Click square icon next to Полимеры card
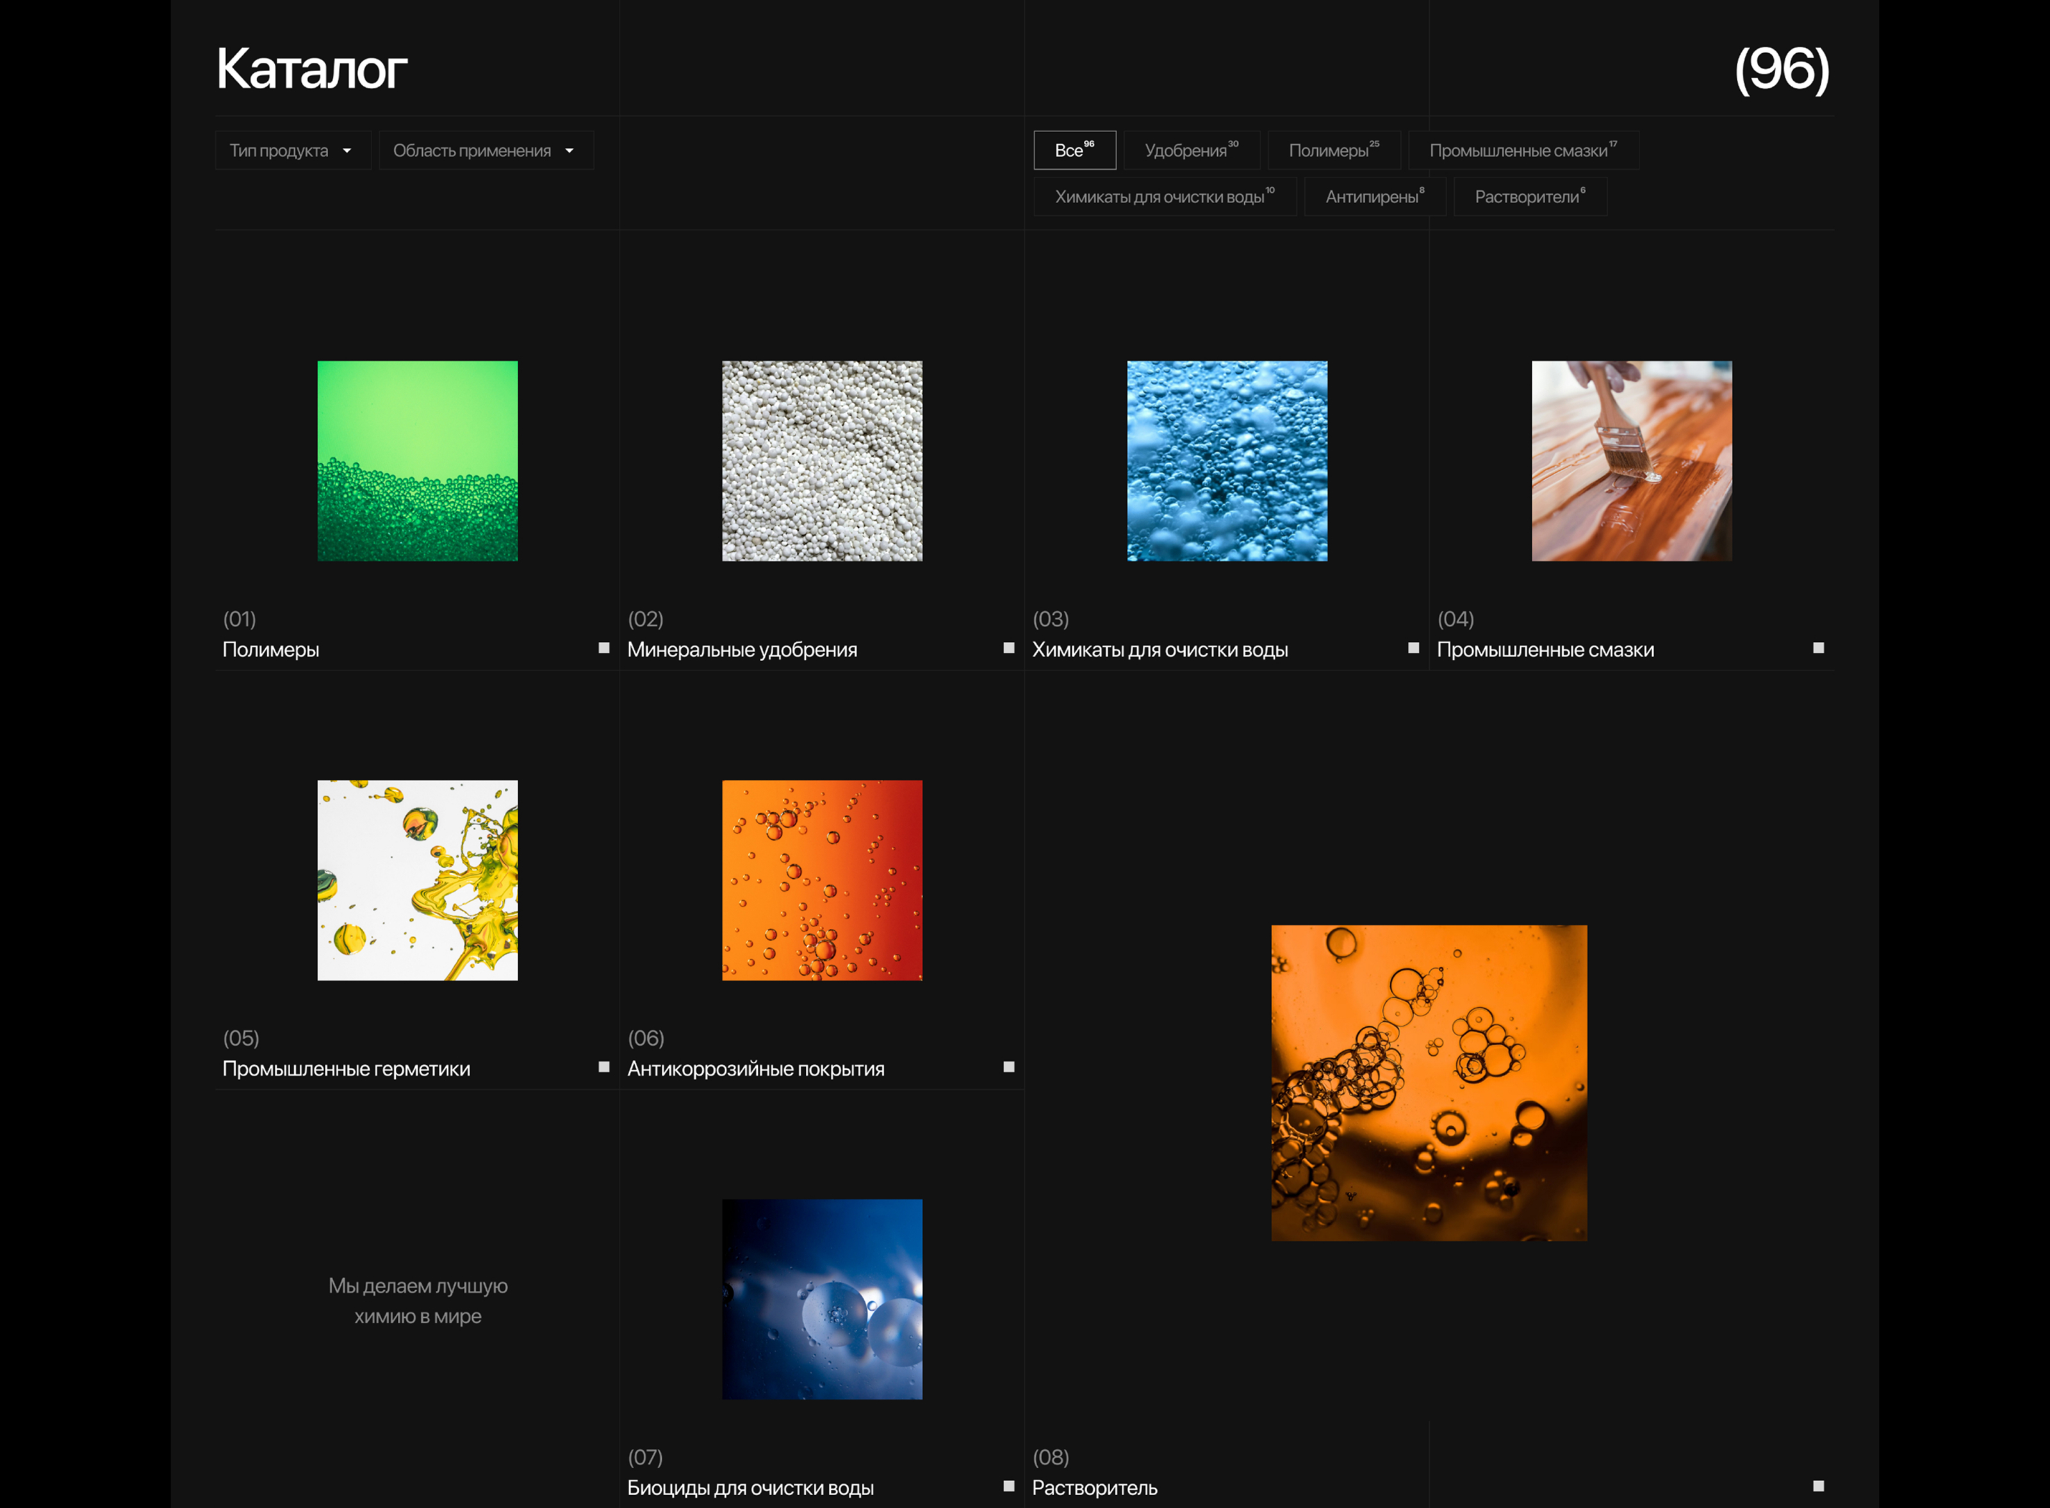2050x1508 pixels. point(603,648)
